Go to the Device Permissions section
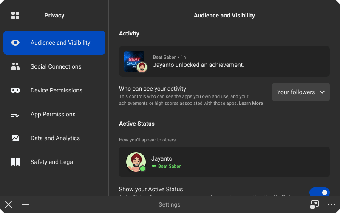The width and height of the screenshot is (340, 213). pyautogui.click(x=54, y=90)
